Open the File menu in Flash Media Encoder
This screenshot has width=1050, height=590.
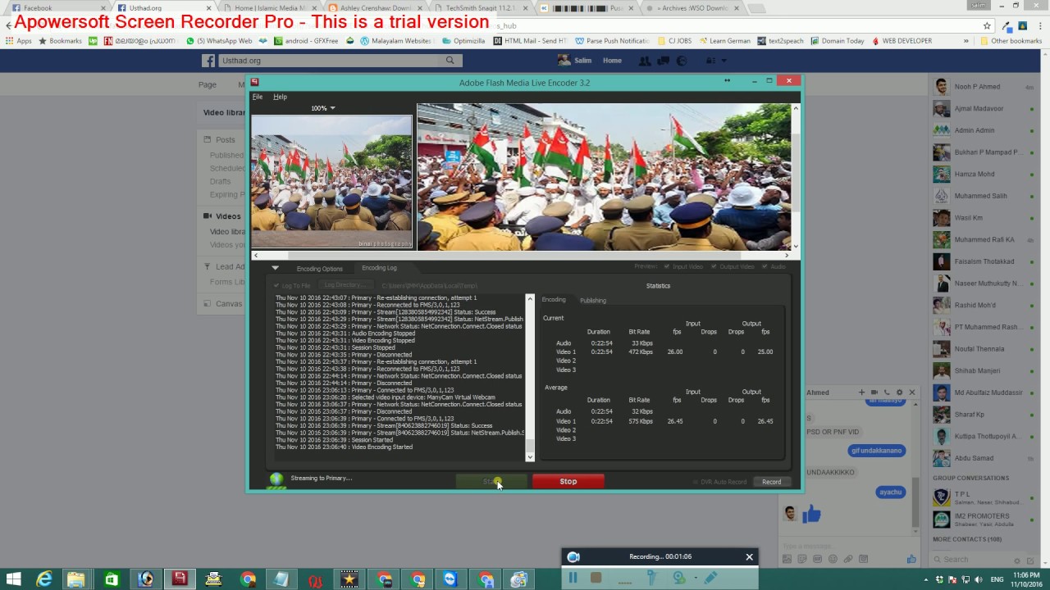point(258,97)
